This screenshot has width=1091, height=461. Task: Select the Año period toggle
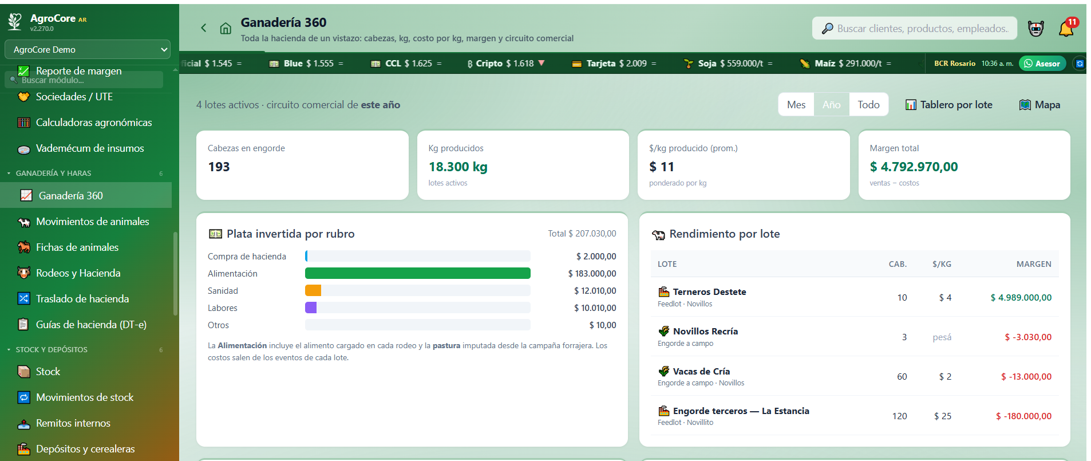832,105
